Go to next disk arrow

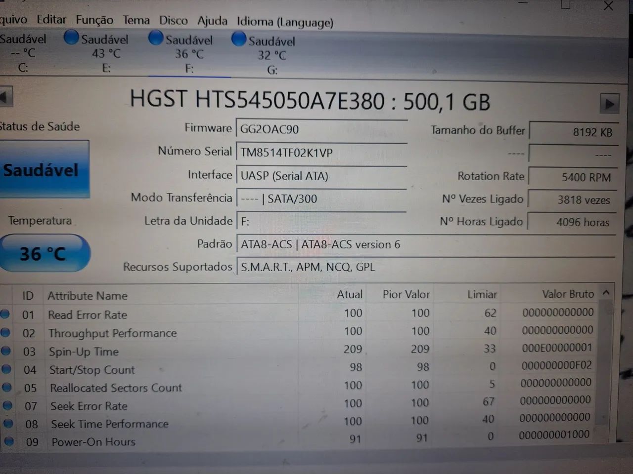(609, 104)
